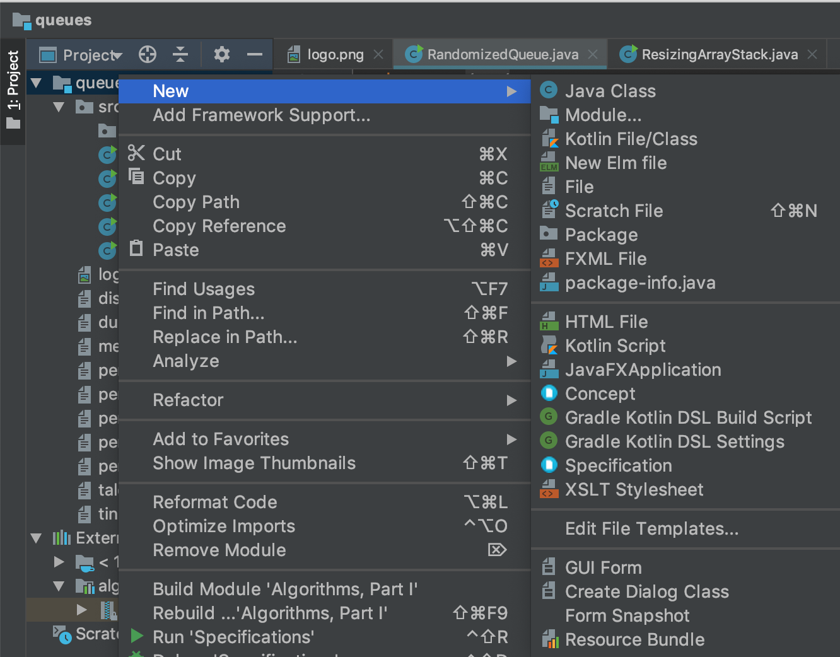Click the Concept icon
840x657 pixels.
(x=549, y=393)
